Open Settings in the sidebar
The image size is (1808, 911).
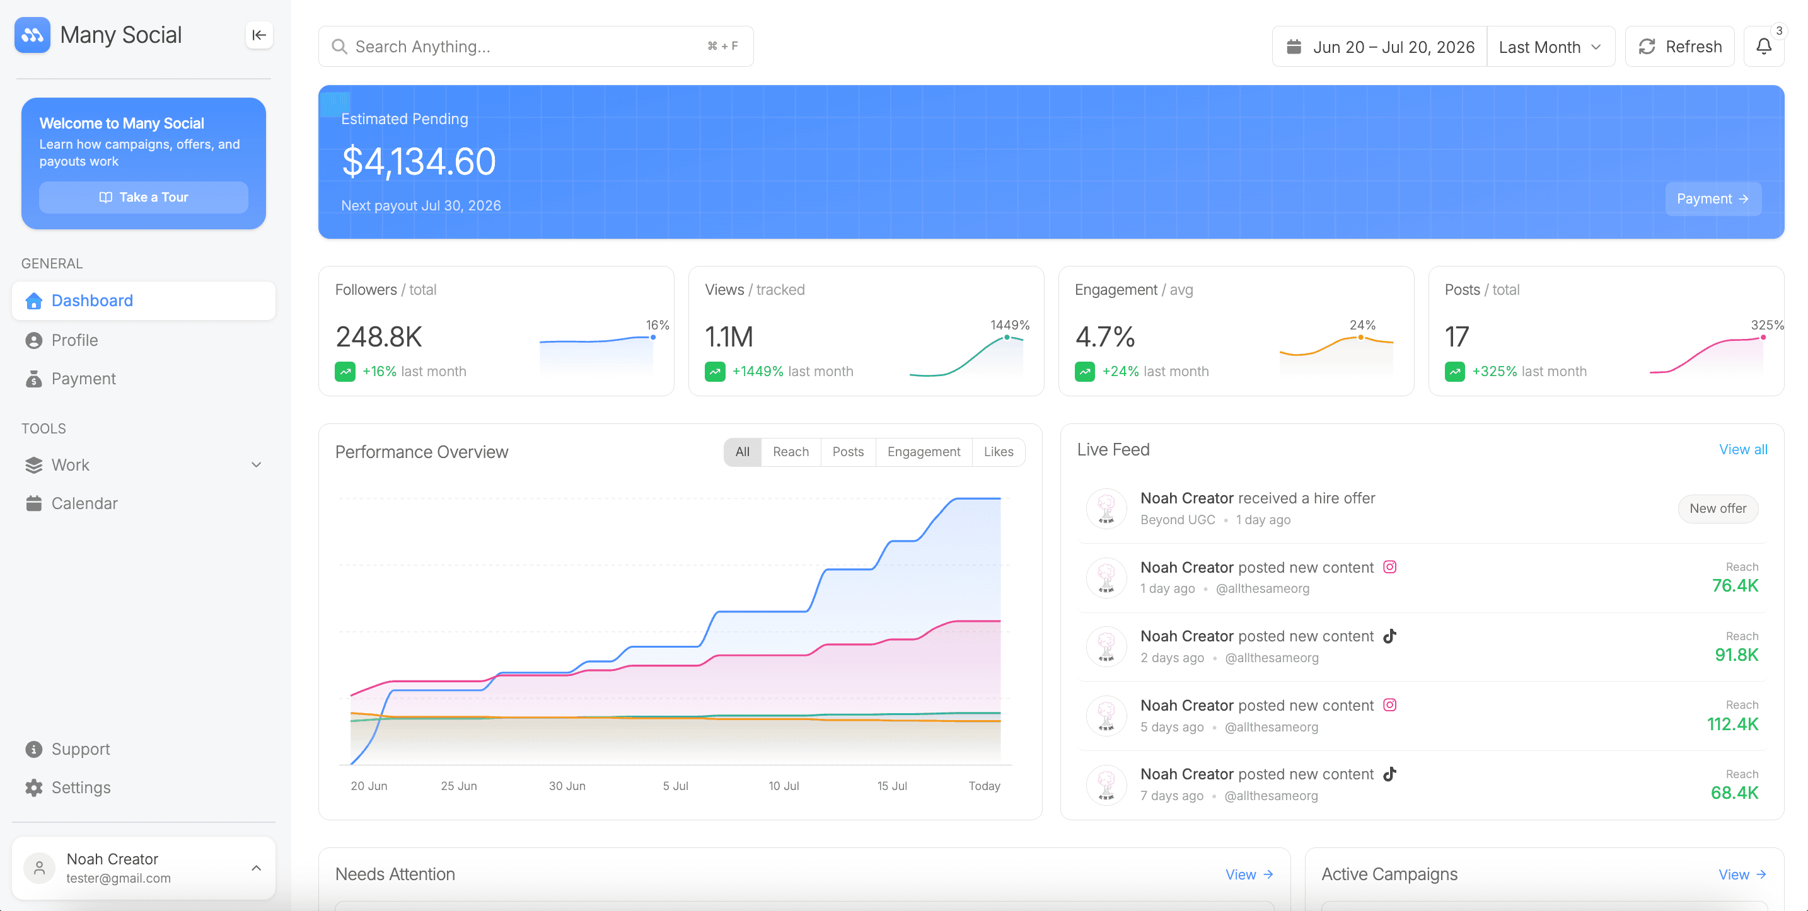click(144, 788)
